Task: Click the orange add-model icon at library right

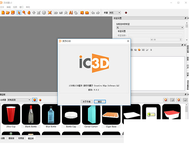Action: (166, 100)
